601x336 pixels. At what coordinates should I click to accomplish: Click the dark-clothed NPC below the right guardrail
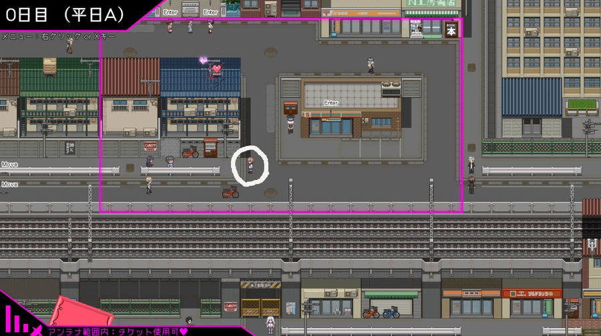pyautogui.click(x=471, y=185)
